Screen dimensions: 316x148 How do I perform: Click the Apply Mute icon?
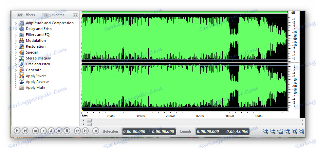tap(21, 88)
